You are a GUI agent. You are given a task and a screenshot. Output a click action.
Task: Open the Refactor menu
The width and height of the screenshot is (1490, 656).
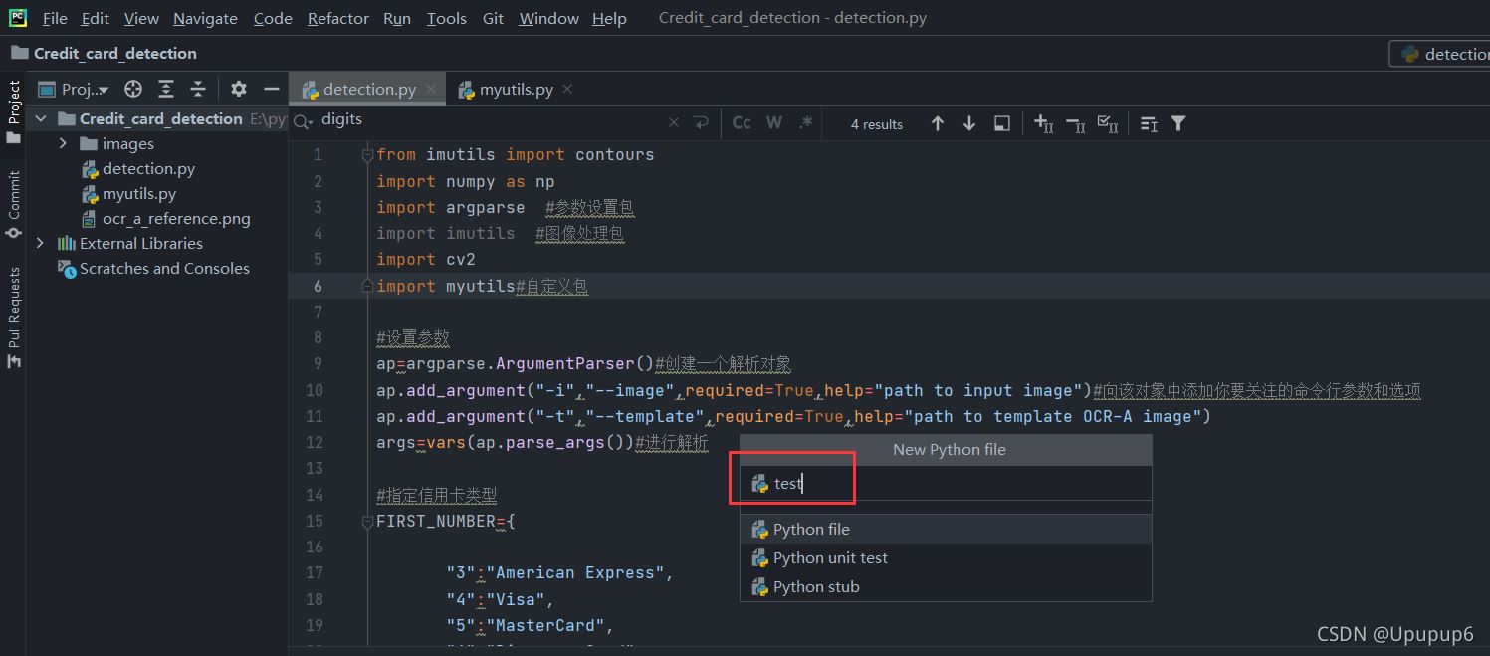338,18
